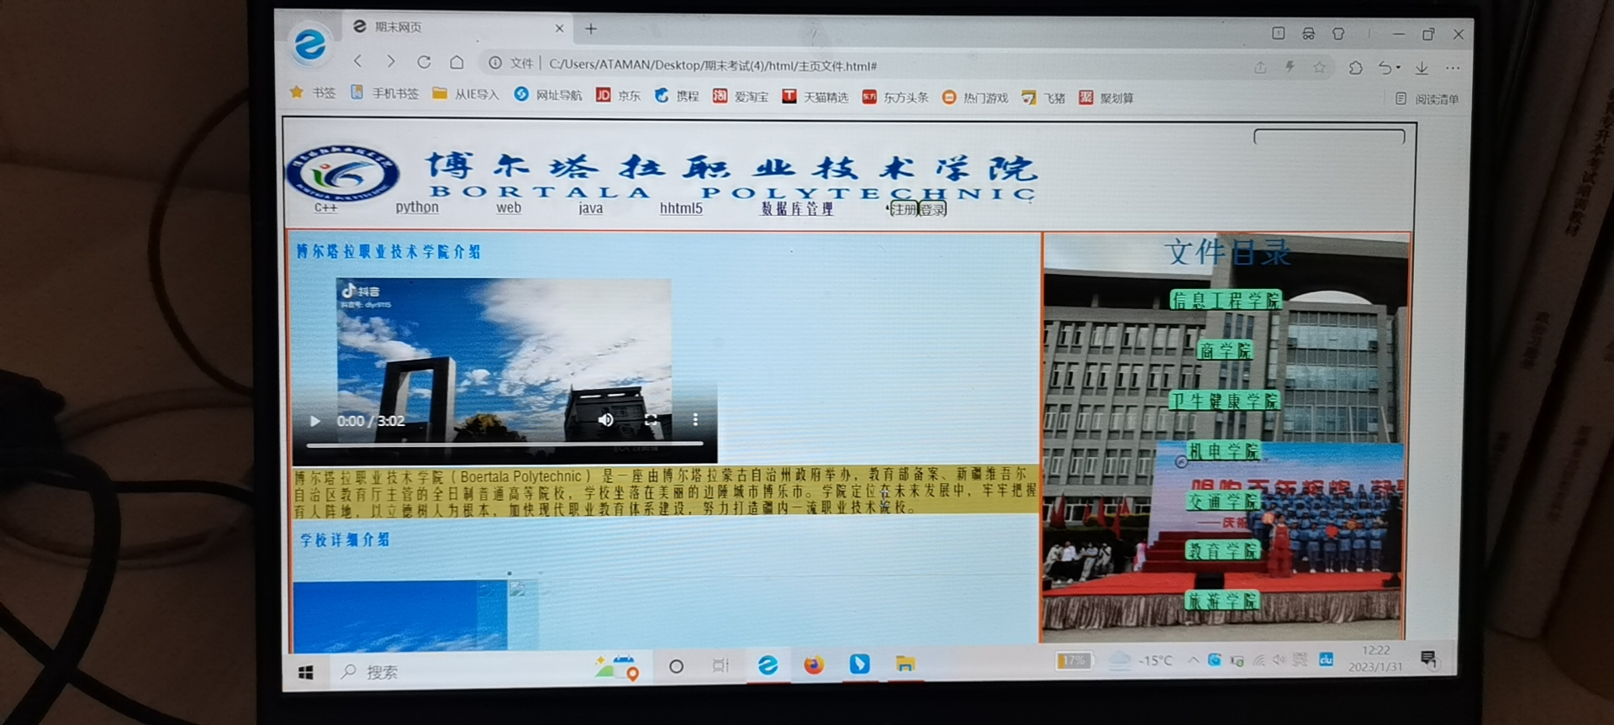Open the 天猫精选 bookmark
The height and width of the screenshot is (725, 1614).
(x=815, y=97)
